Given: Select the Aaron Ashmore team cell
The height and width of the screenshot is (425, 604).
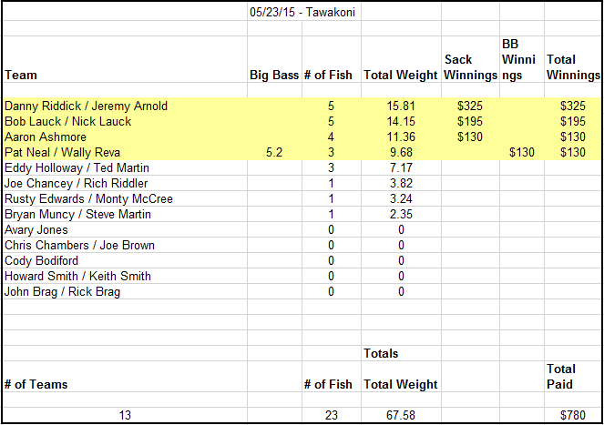Looking at the screenshot, I should click(x=125, y=137).
